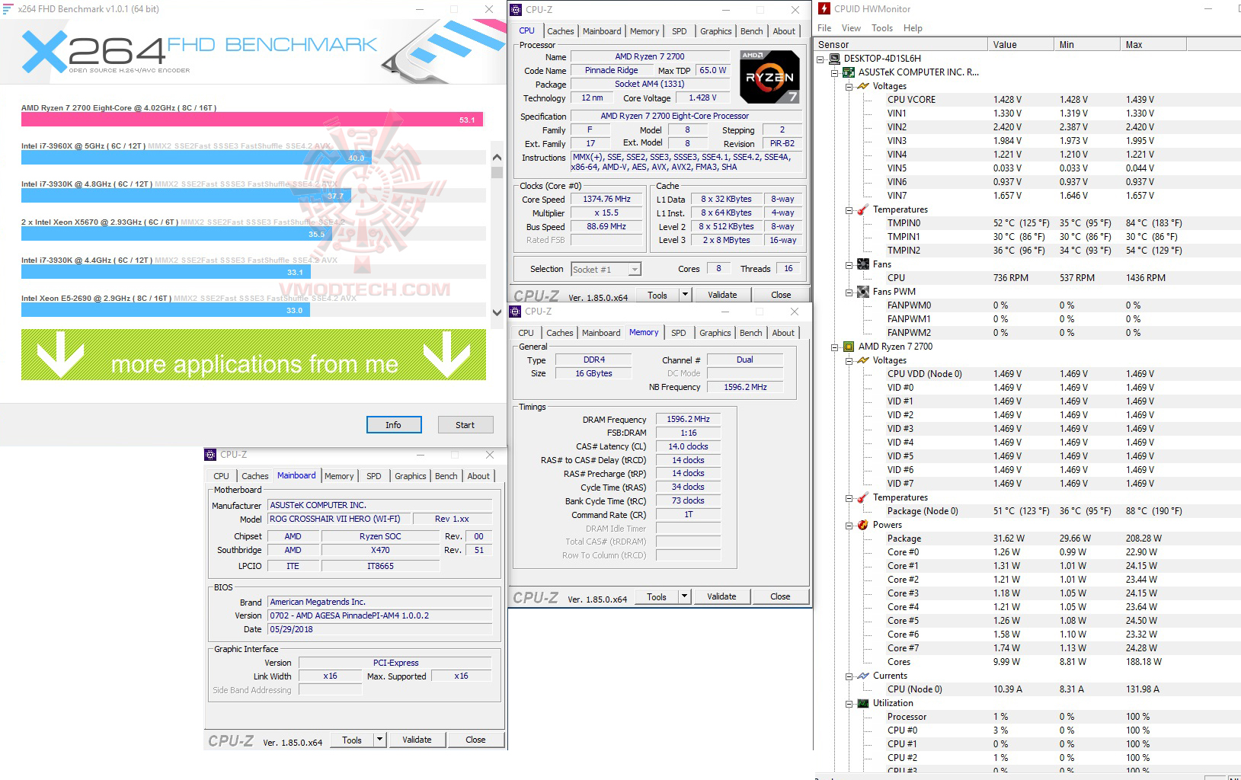
Task: Open the Tools dropdown arrow in CPU-Z
Action: coord(684,294)
